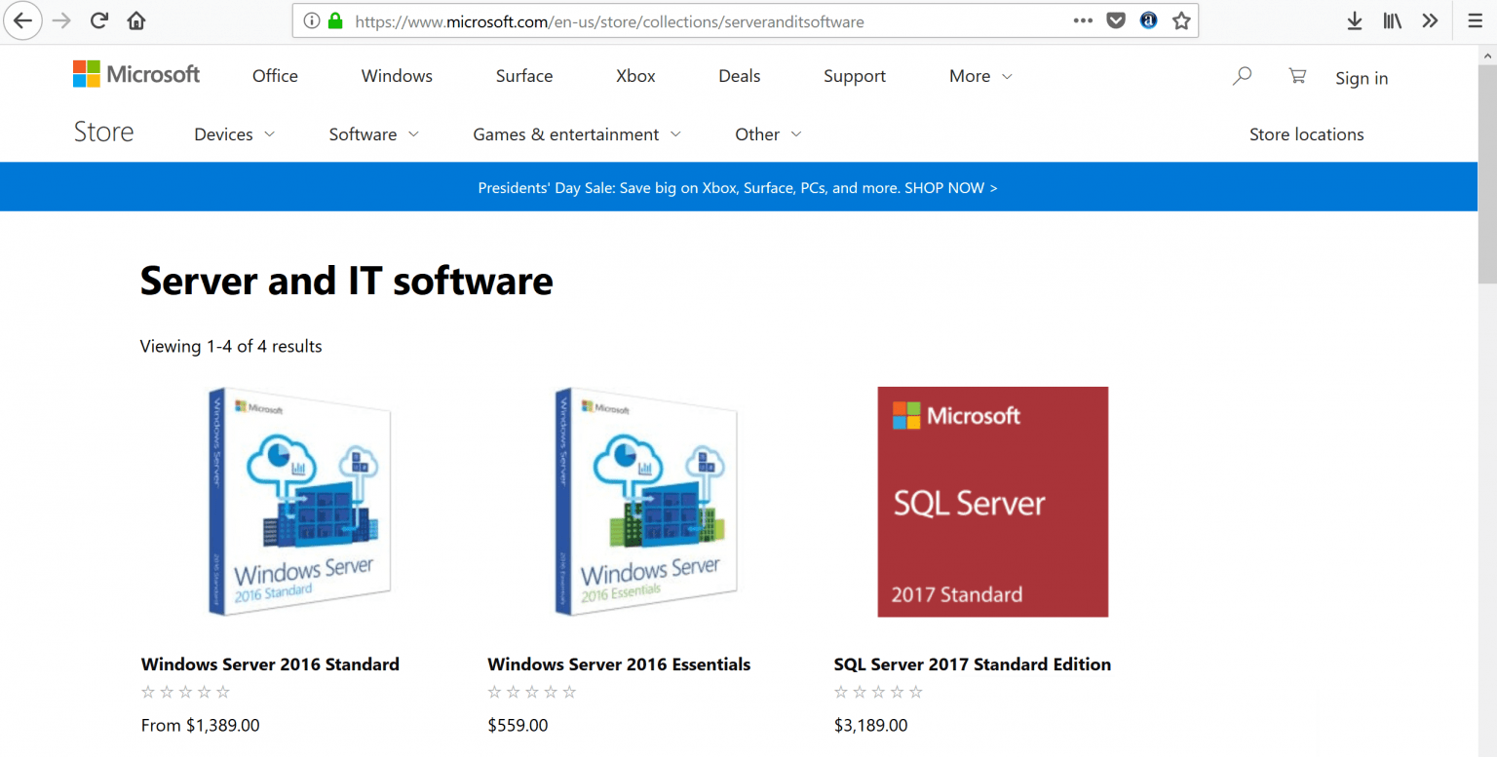Go to the browser Home icon

point(136,20)
